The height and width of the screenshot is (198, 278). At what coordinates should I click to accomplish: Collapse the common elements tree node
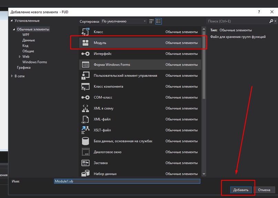click(x=14, y=30)
